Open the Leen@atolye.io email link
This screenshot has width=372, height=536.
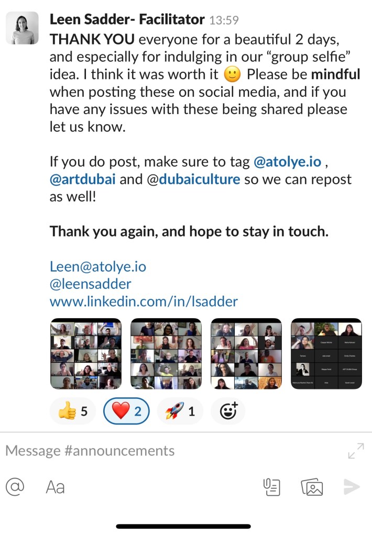(98, 266)
